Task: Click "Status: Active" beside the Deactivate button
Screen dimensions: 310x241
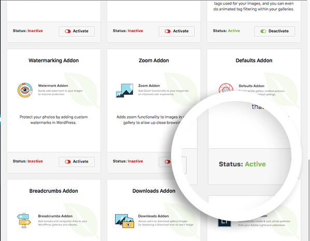Action: [227, 31]
